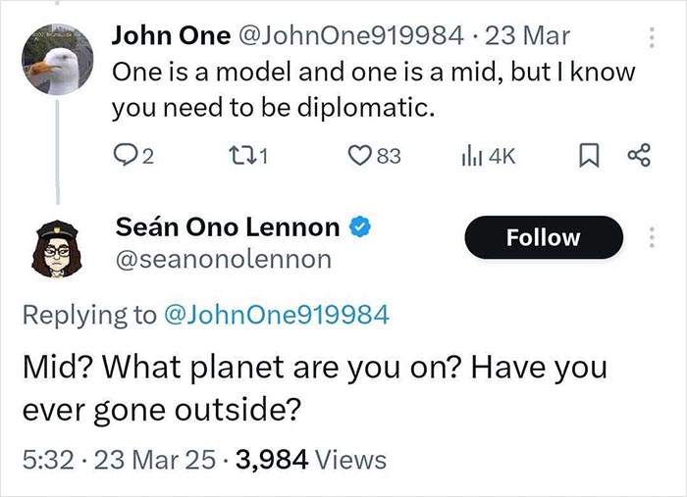Click the reply icon on John One's tweet
Image resolution: width=687 pixels, height=497 pixels.
pos(125,156)
